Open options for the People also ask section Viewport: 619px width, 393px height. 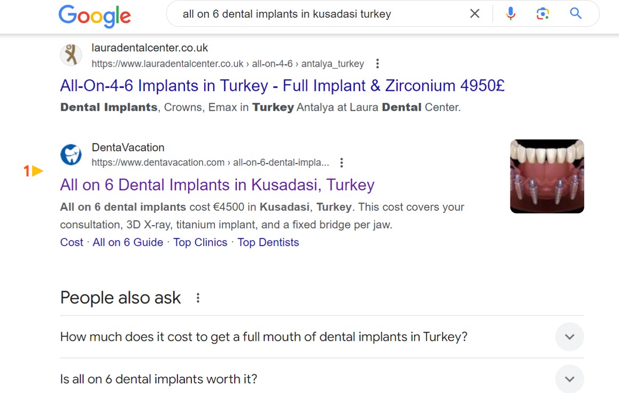coord(198,298)
